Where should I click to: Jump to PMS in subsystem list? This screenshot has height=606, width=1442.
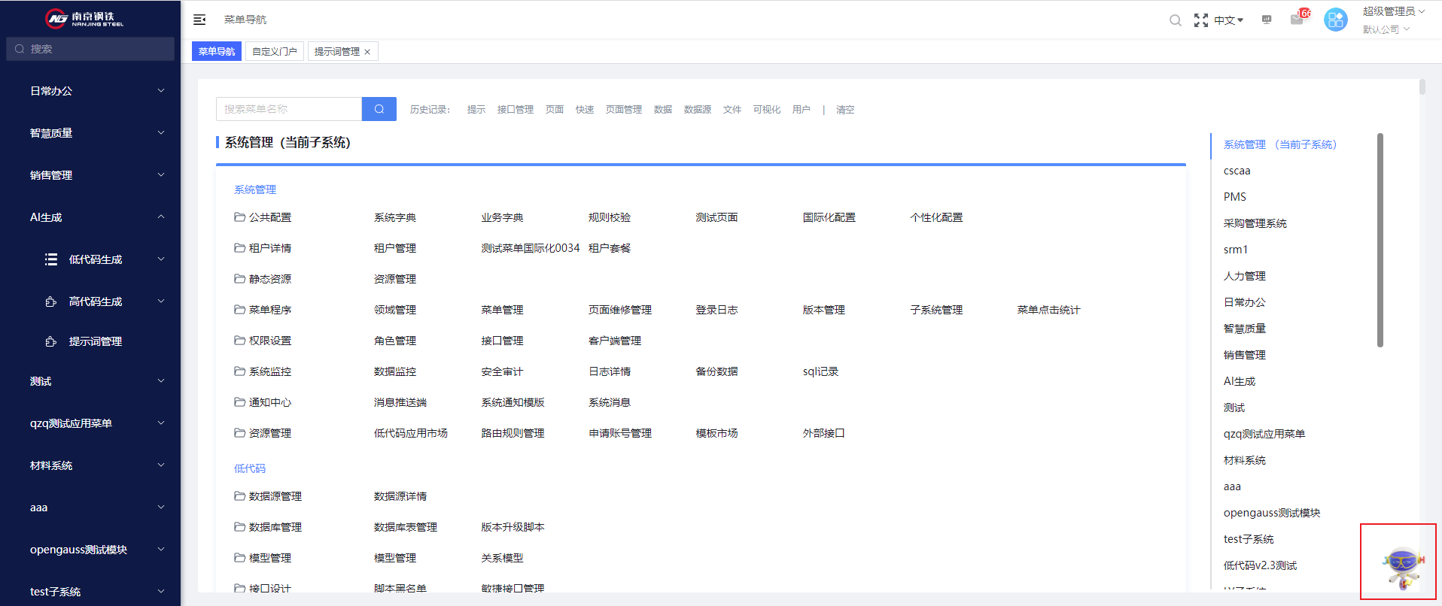click(x=1235, y=197)
